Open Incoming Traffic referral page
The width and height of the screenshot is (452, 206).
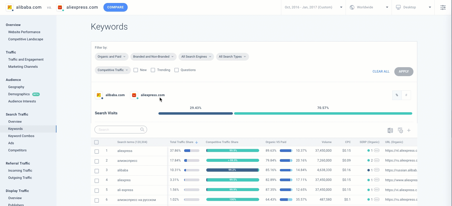point(20,170)
